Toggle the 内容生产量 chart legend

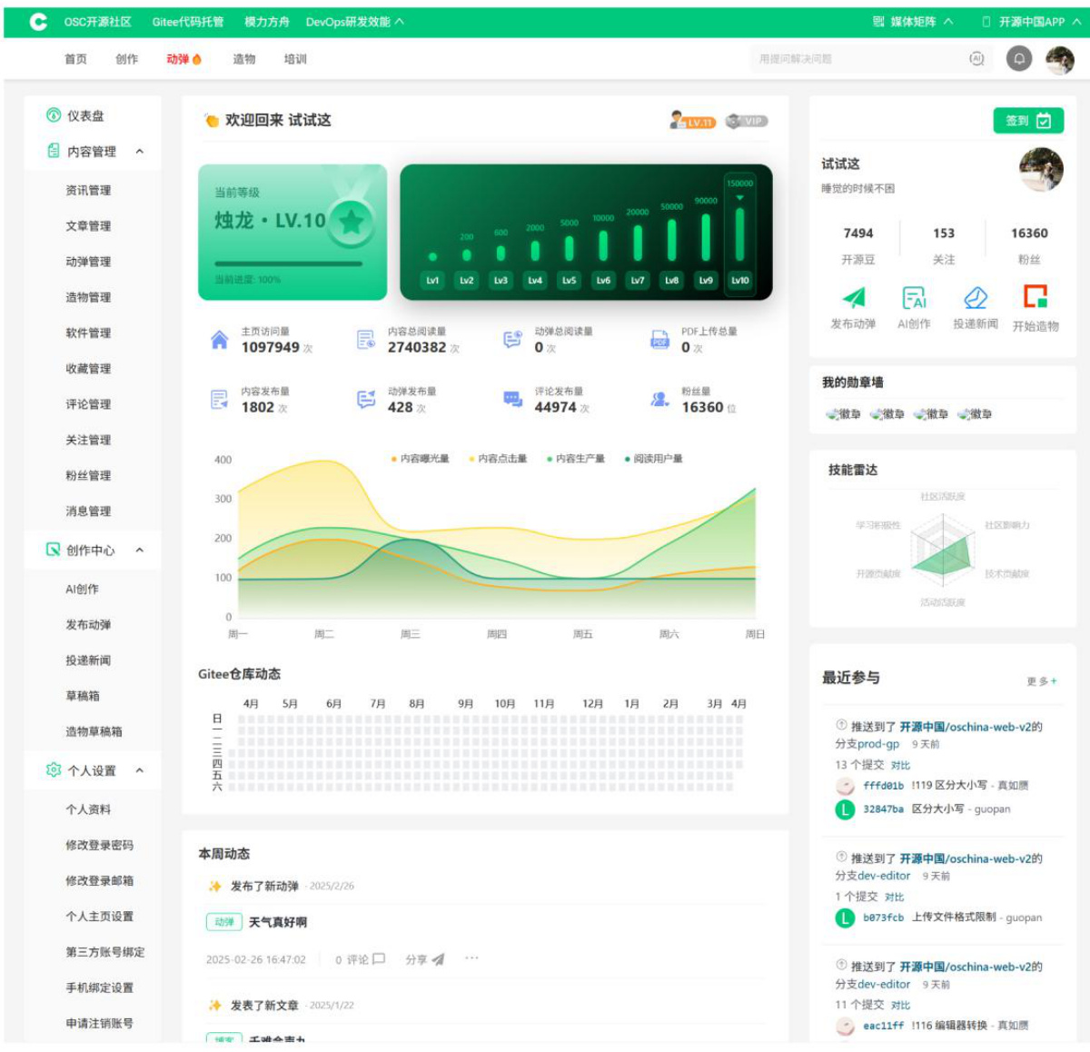point(576,459)
